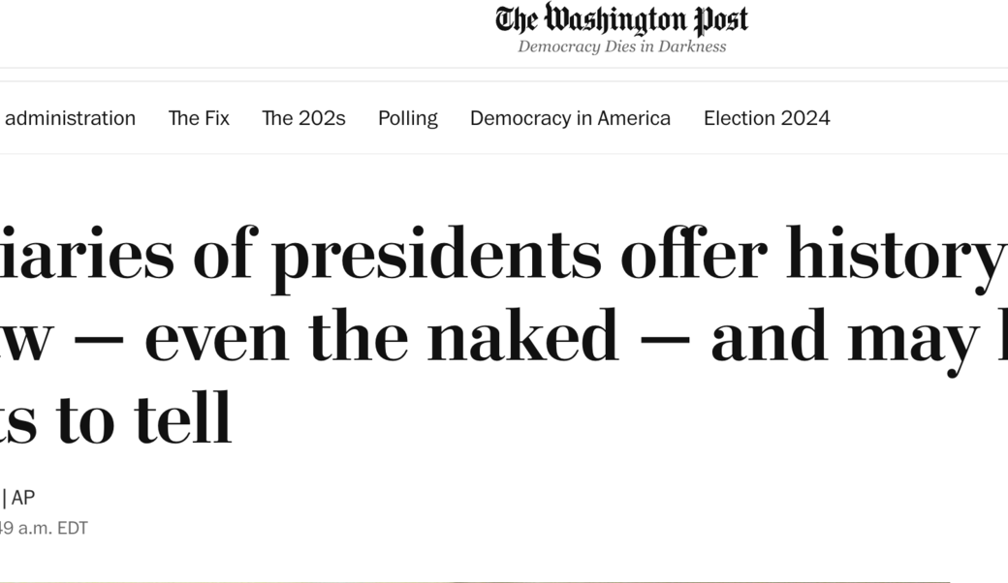The width and height of the screenshot is (1008, 583).
Task: Open the Election 2024 section
Action: coord(767,118)
